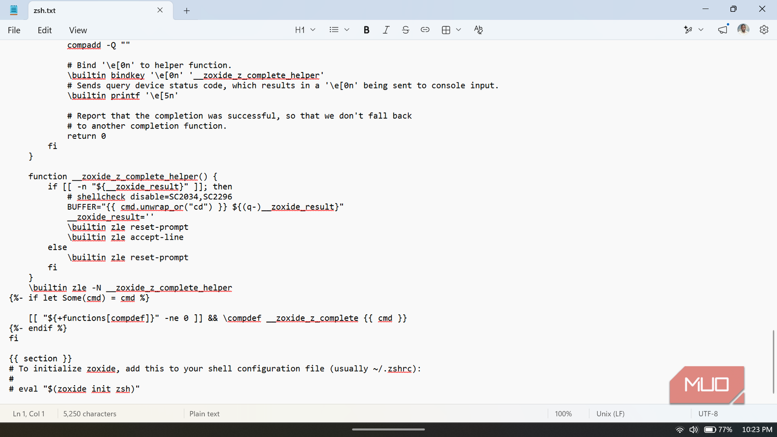This screenshot has width=777, height=437.
Task: Click the line '{%- endif %}'
Action: click(38, 328)
